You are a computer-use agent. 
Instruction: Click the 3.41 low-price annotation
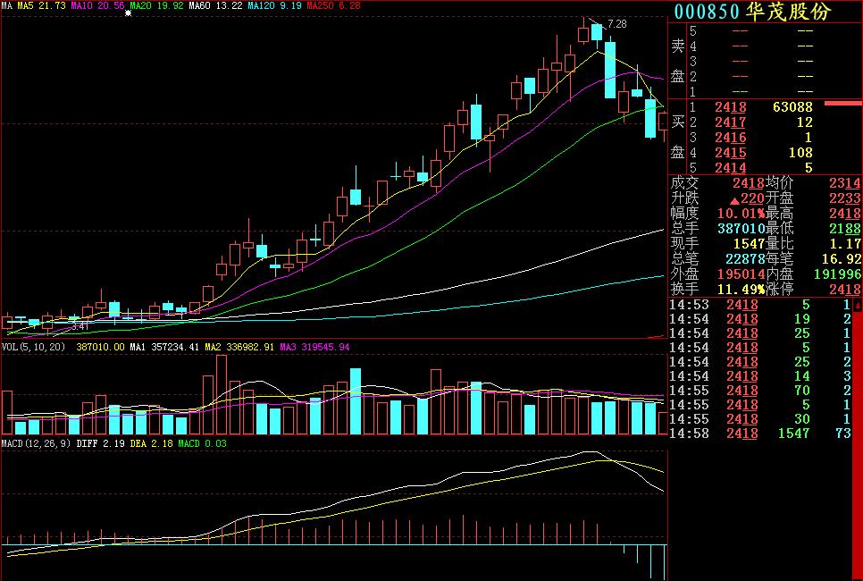coord(80,326)
